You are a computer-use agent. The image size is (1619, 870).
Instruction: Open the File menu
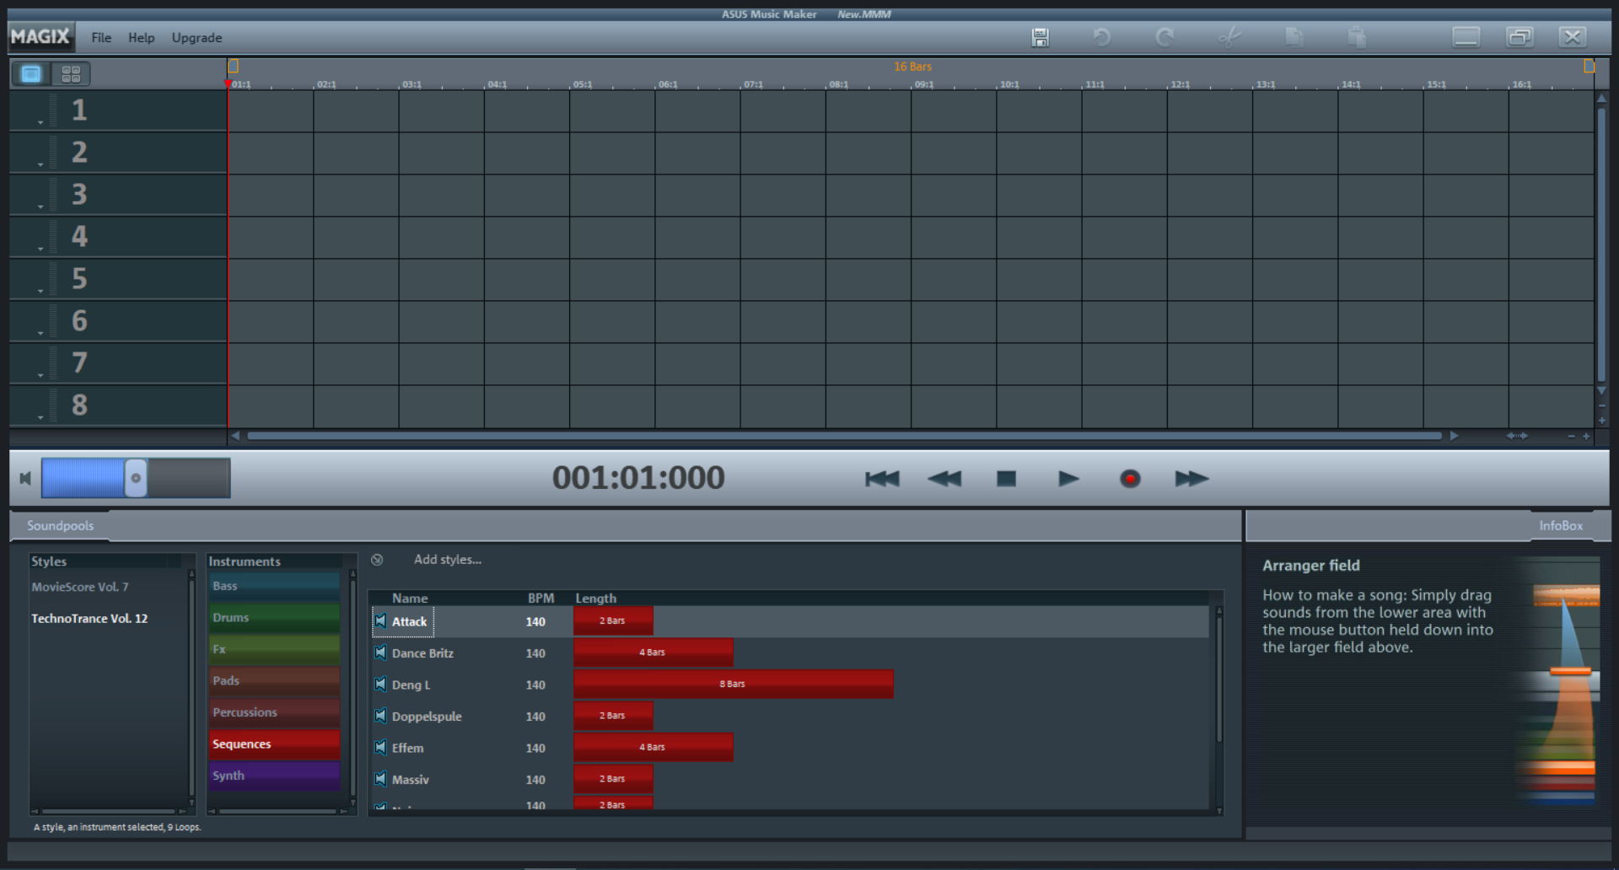(101, 38)
